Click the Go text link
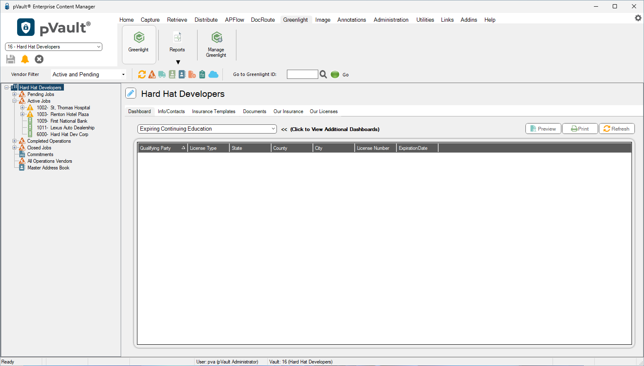Screen dimensions: 644x366 click(x=346, y=75)
